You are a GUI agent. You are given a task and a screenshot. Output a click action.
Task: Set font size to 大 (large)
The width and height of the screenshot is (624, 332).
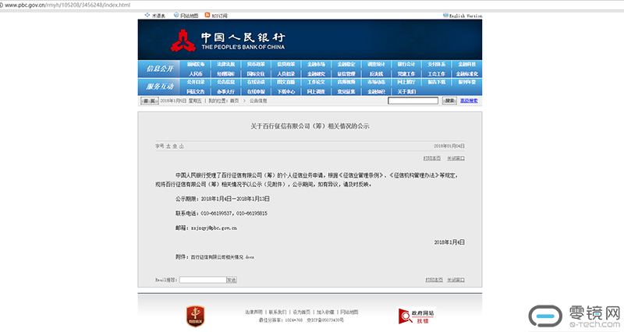(x=168, y=147)
